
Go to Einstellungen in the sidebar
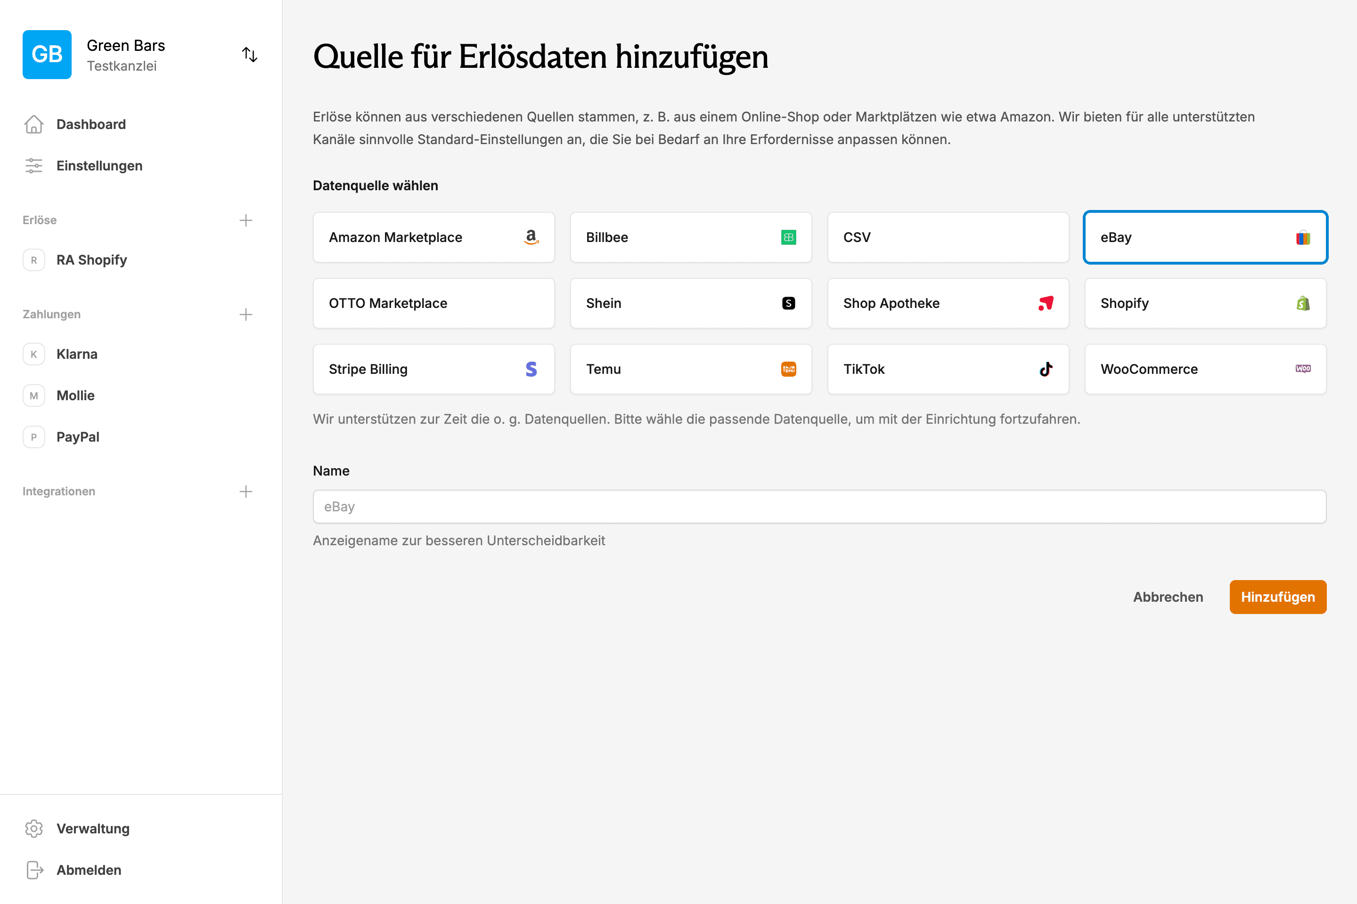(98, 165)
